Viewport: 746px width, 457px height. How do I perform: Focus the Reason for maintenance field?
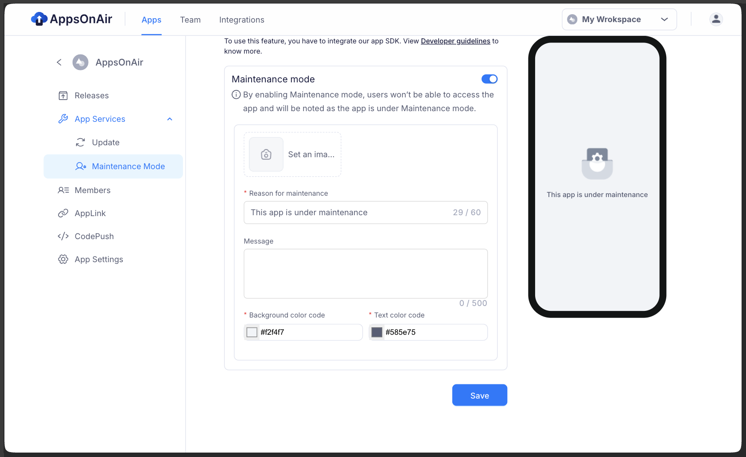tap(366, 213)
